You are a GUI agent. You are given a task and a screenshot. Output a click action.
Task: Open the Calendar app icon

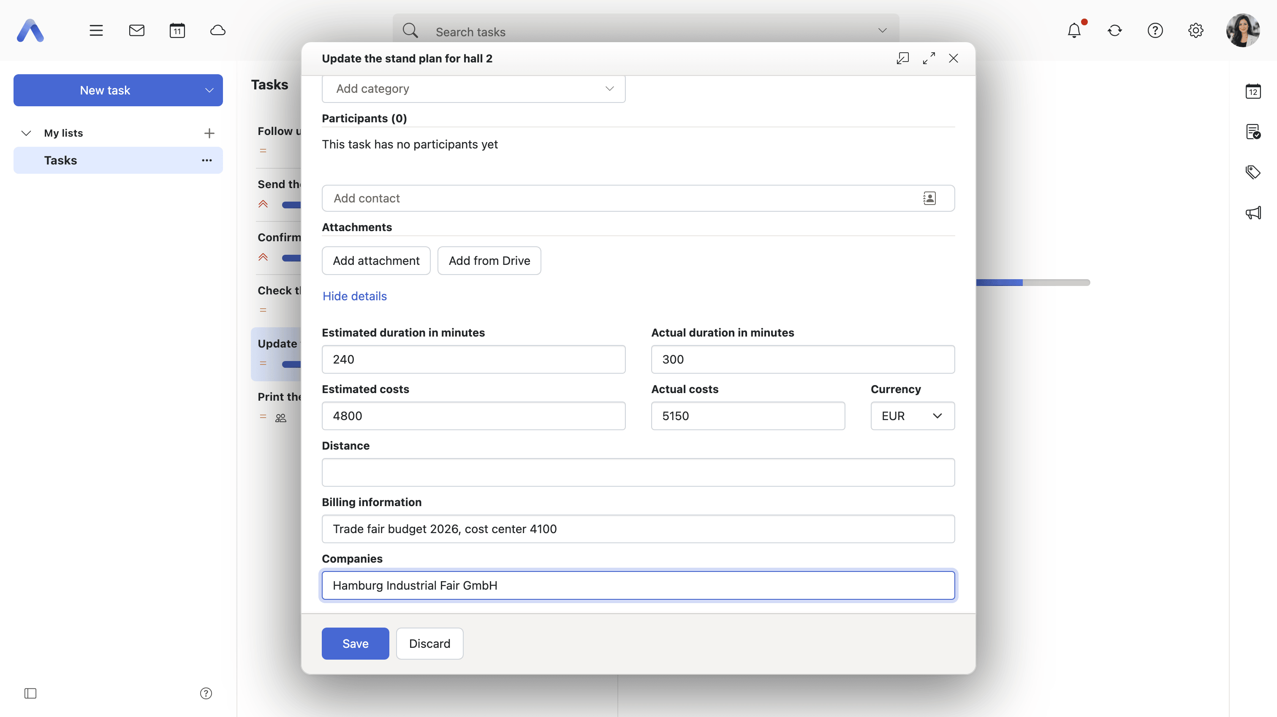pyautogui.click(x=177, y=31)
